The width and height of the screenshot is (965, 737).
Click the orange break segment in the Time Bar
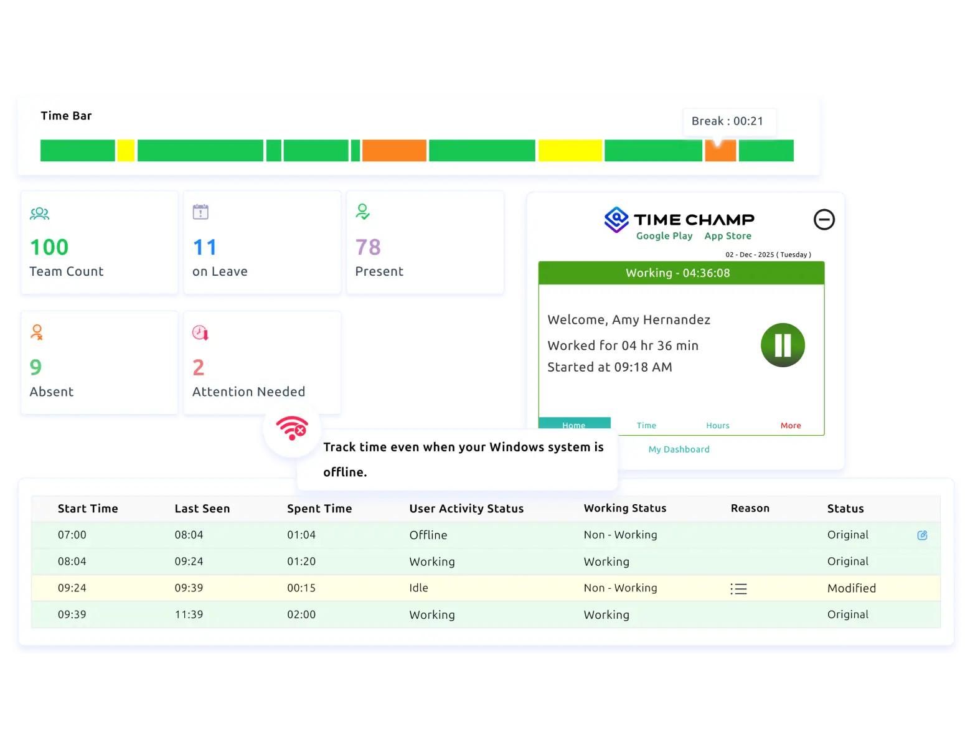720,150
